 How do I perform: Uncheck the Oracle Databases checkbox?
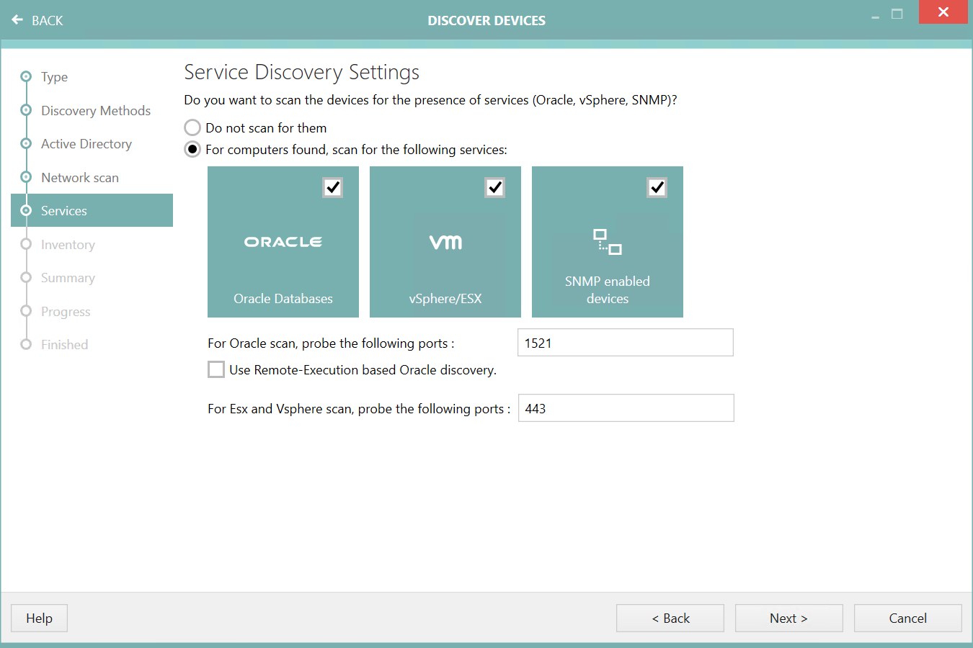332,187
